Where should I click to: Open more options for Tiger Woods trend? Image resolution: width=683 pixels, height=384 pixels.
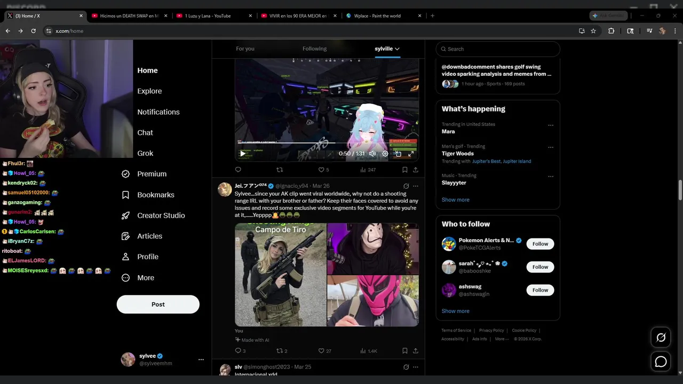coord(551,147)
